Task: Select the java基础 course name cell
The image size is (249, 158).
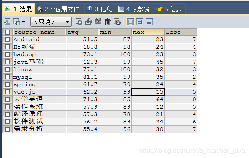Action: 39,62
